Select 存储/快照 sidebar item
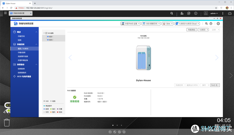The image size is (234, 135). point(22,52)
